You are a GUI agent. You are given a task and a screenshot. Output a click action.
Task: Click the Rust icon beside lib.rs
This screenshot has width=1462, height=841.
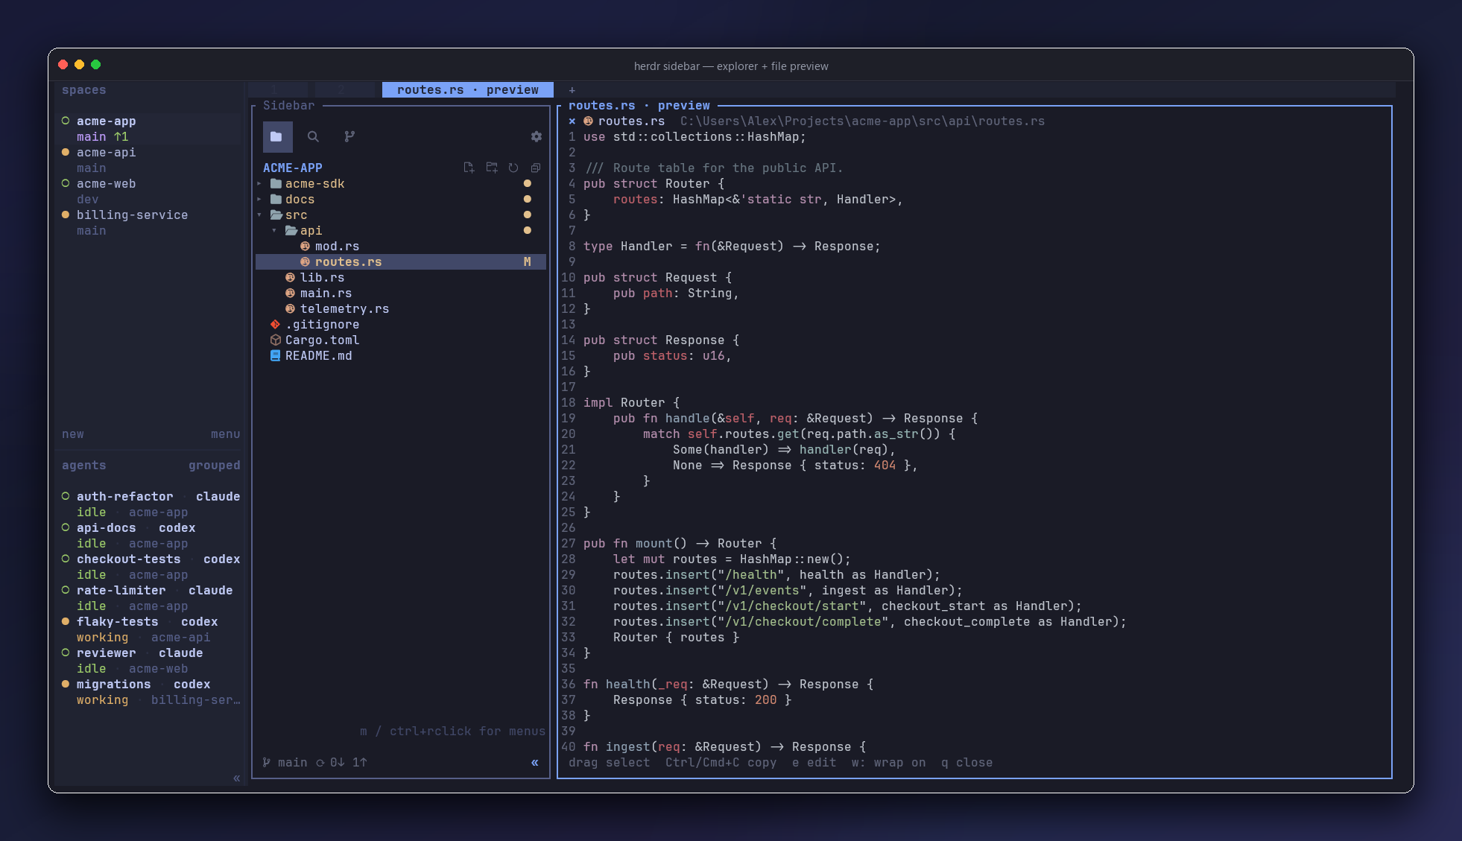[x=290, y=278]
